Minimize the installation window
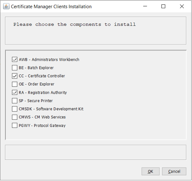The image size is (192, 181). click(145, 7)
